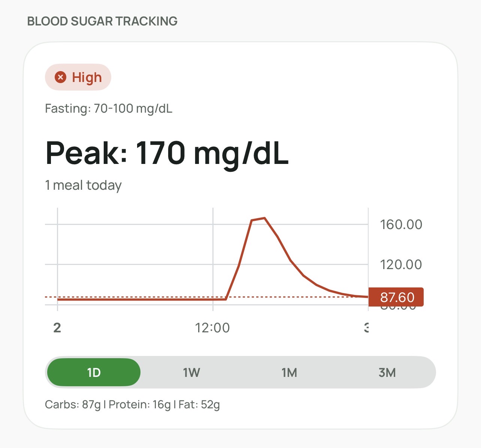Image resolution: width=481 pixels, height=448 pixels.
Task: Select the 120.00 axis label
Action: pos(401,265)
